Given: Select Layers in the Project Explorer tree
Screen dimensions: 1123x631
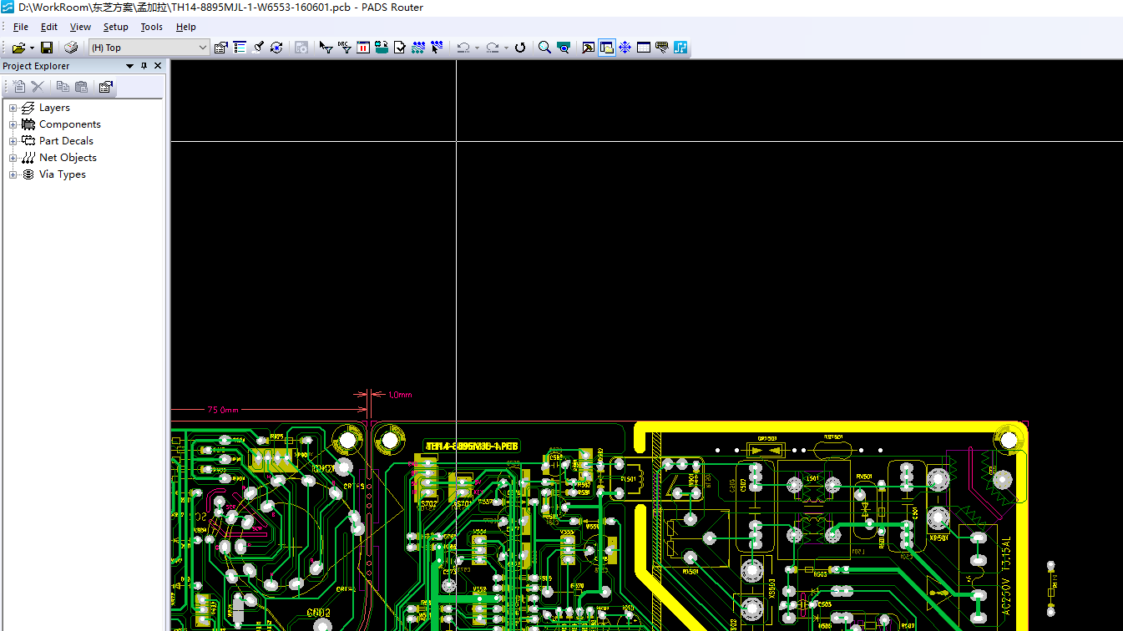Looking at the screenshot, I should pyautogui.click(x=54, y=108).
